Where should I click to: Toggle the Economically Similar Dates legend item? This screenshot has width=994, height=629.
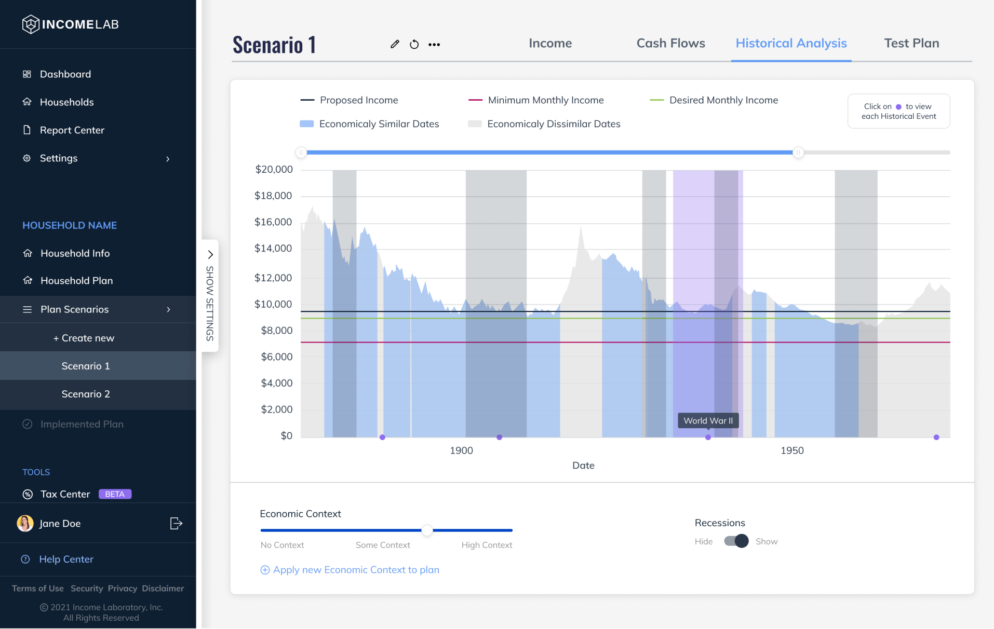tap(370, 124)
